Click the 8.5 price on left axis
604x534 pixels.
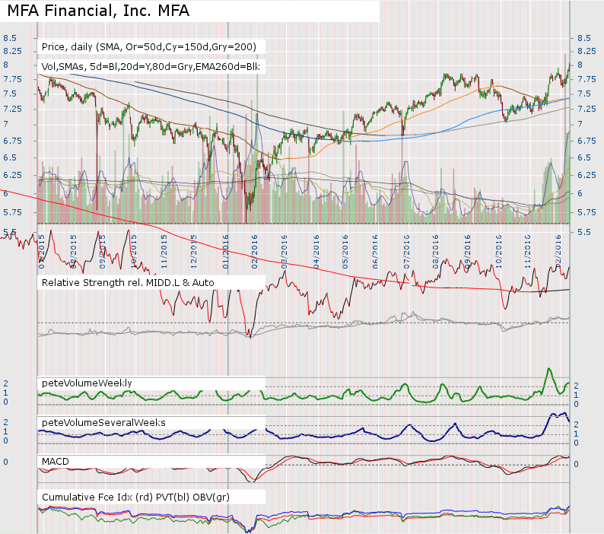pos(10,38)
